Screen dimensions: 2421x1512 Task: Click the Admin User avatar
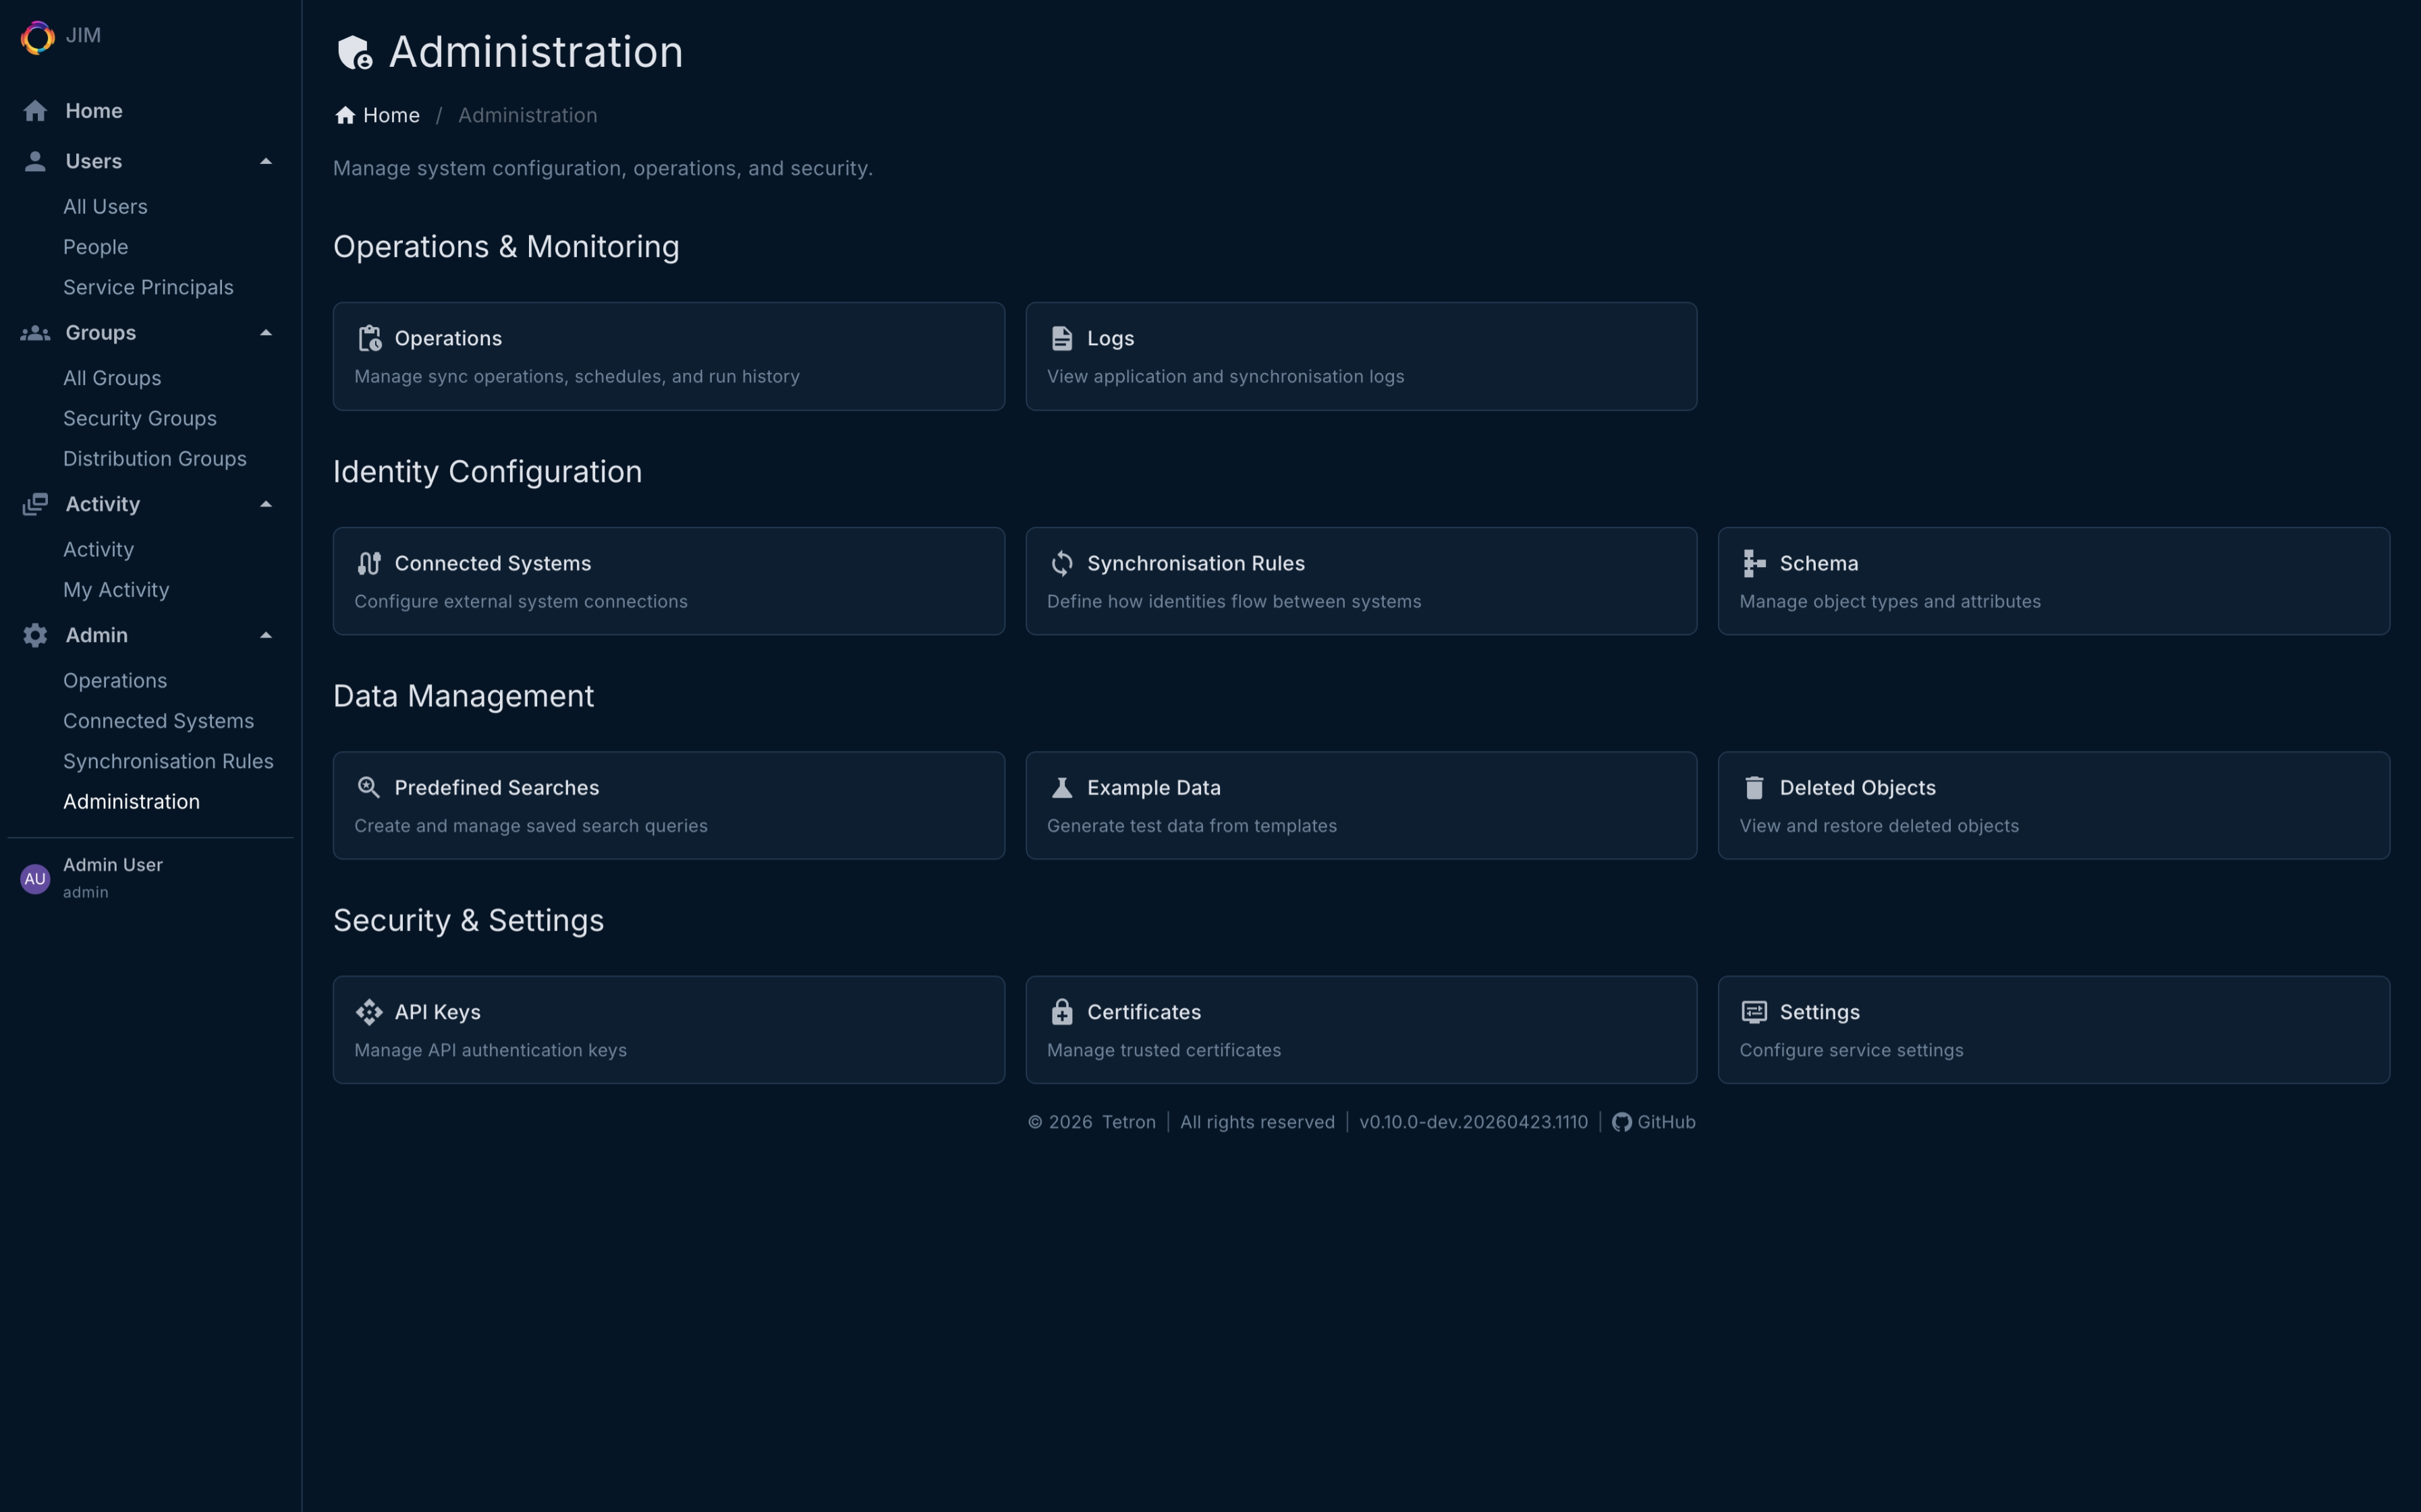pos(35,879)
